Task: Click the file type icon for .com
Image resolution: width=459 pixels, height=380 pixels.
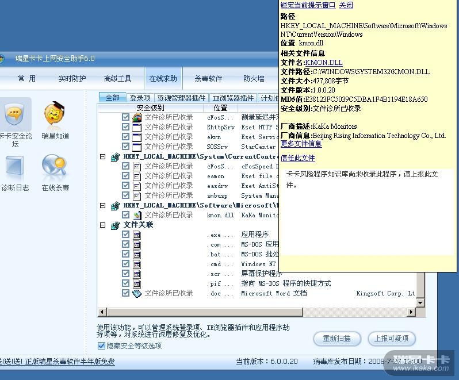Action: (x=137, y=244)
